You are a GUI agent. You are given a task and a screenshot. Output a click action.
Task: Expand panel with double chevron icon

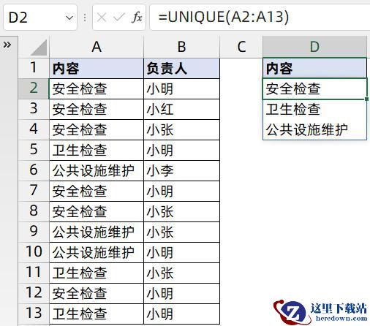coord(7,45)
